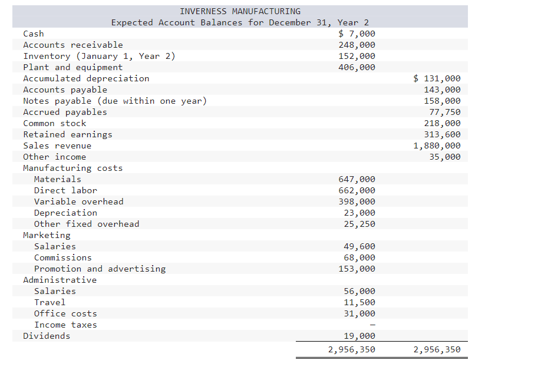The width and height of the screenshot is (541, 370).
Task: Click the '$ 131,000' credit value
Action: 437,78
